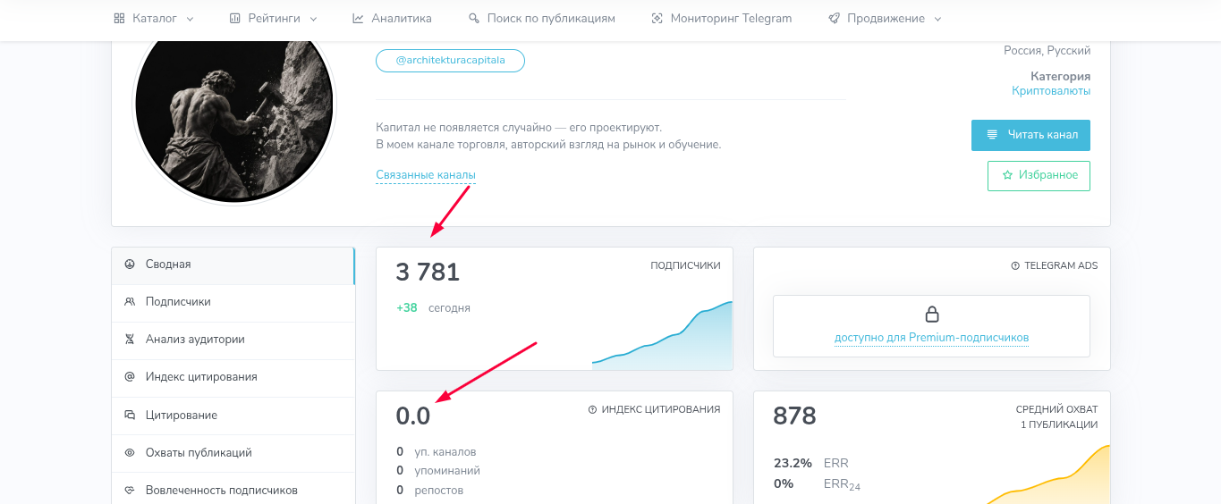
Task: Click the Рейтинги chart icon
Action: point(234,18)
